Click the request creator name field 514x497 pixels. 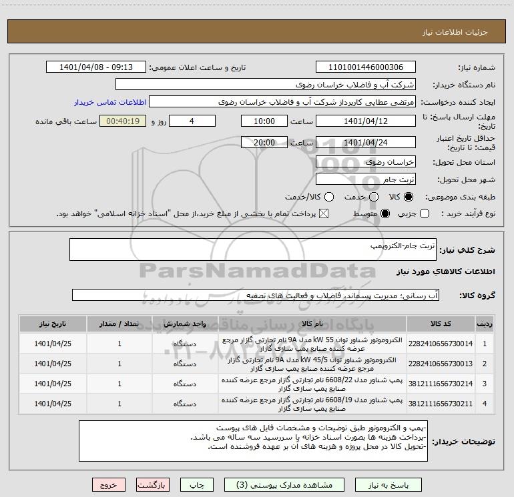point(282,102)
